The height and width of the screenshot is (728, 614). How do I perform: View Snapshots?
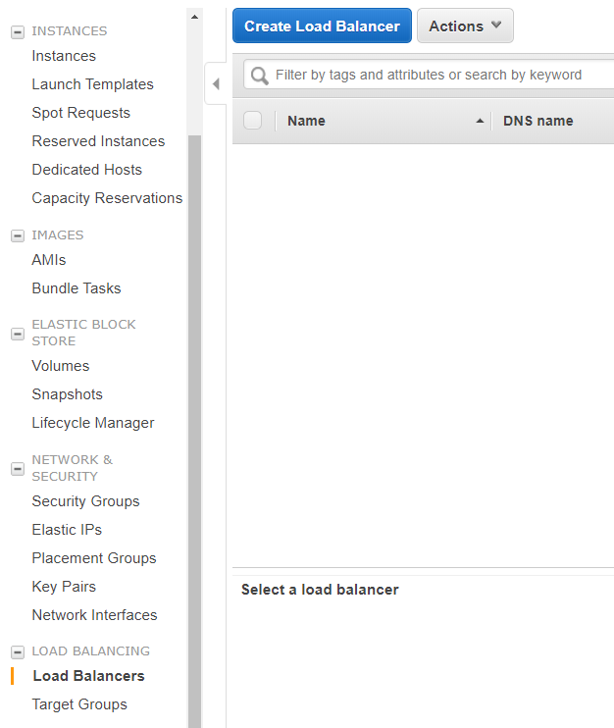[x=68, y=394]
